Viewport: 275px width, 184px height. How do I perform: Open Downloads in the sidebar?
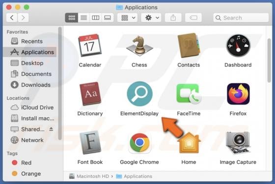[x=30, y=85]
